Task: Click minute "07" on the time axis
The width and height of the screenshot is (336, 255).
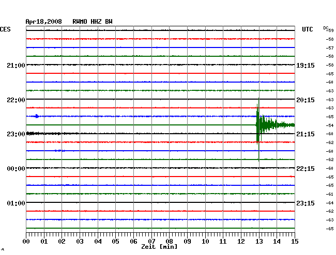Action: point(151,242)
